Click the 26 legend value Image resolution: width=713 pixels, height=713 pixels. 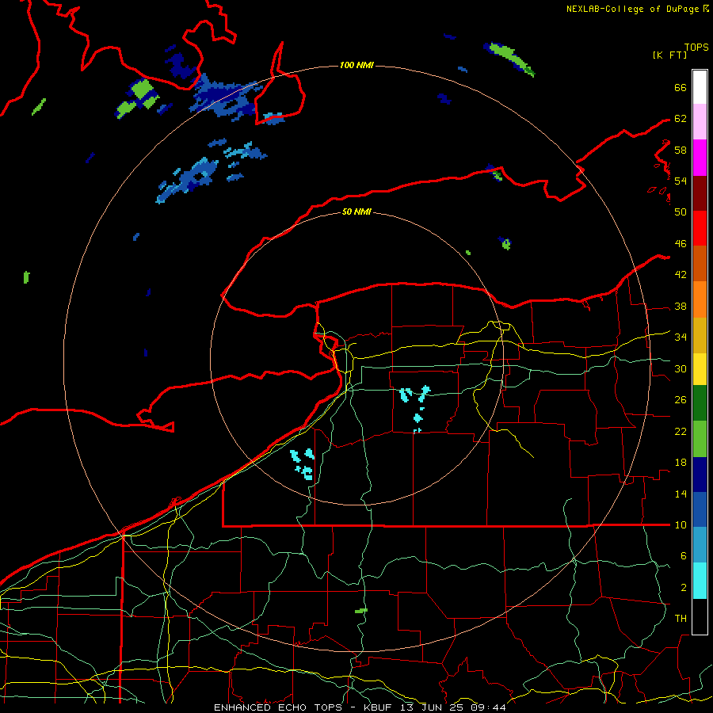(x=681, y=400)
